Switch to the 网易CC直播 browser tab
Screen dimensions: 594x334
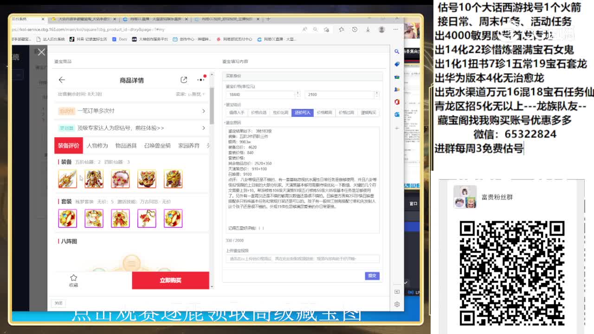pos(155,19)
